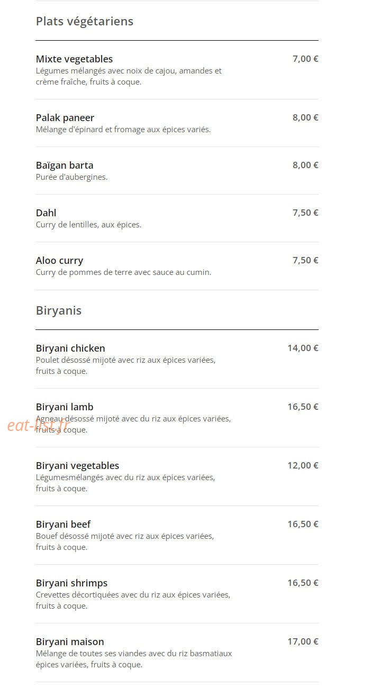Image resolution: width=371 pixels, height=689 pixels.
Task: Click the Purée d'aubergines description text
Action: [71, 177]
